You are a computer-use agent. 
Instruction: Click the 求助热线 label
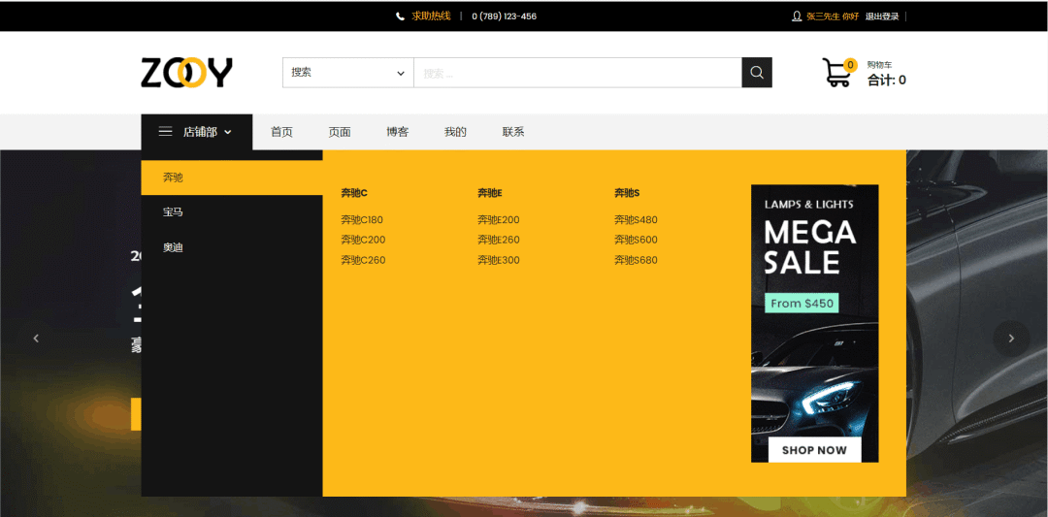coord(431,16)
